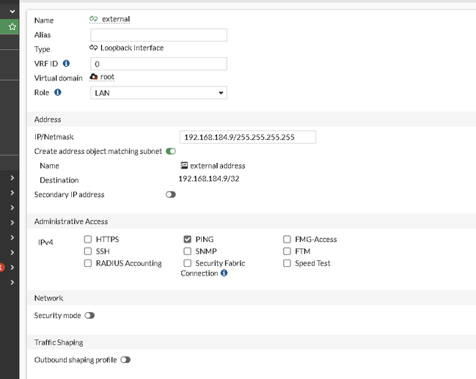Turn on Secondary IP address toggle
Screen dimensions: 476x379
click(x=171, y=195)
